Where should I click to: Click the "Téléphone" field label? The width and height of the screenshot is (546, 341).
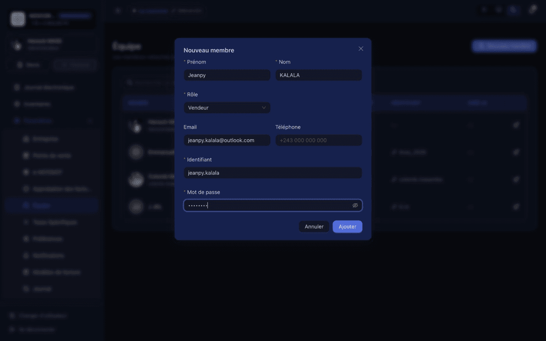click(288, 127)
